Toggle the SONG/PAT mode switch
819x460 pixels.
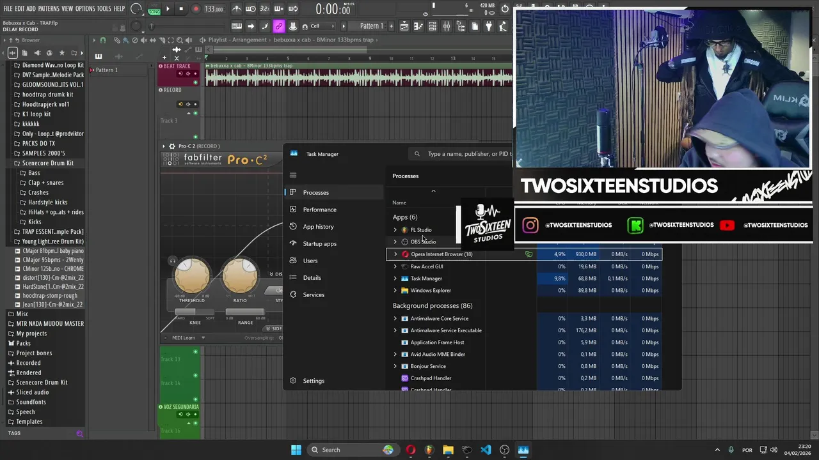154,10
